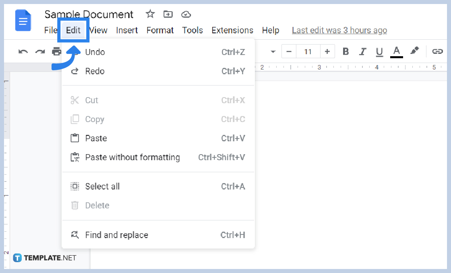This screenshot has height=273, width=451.
Task: Open the highlight color tool
Action: 415,51
